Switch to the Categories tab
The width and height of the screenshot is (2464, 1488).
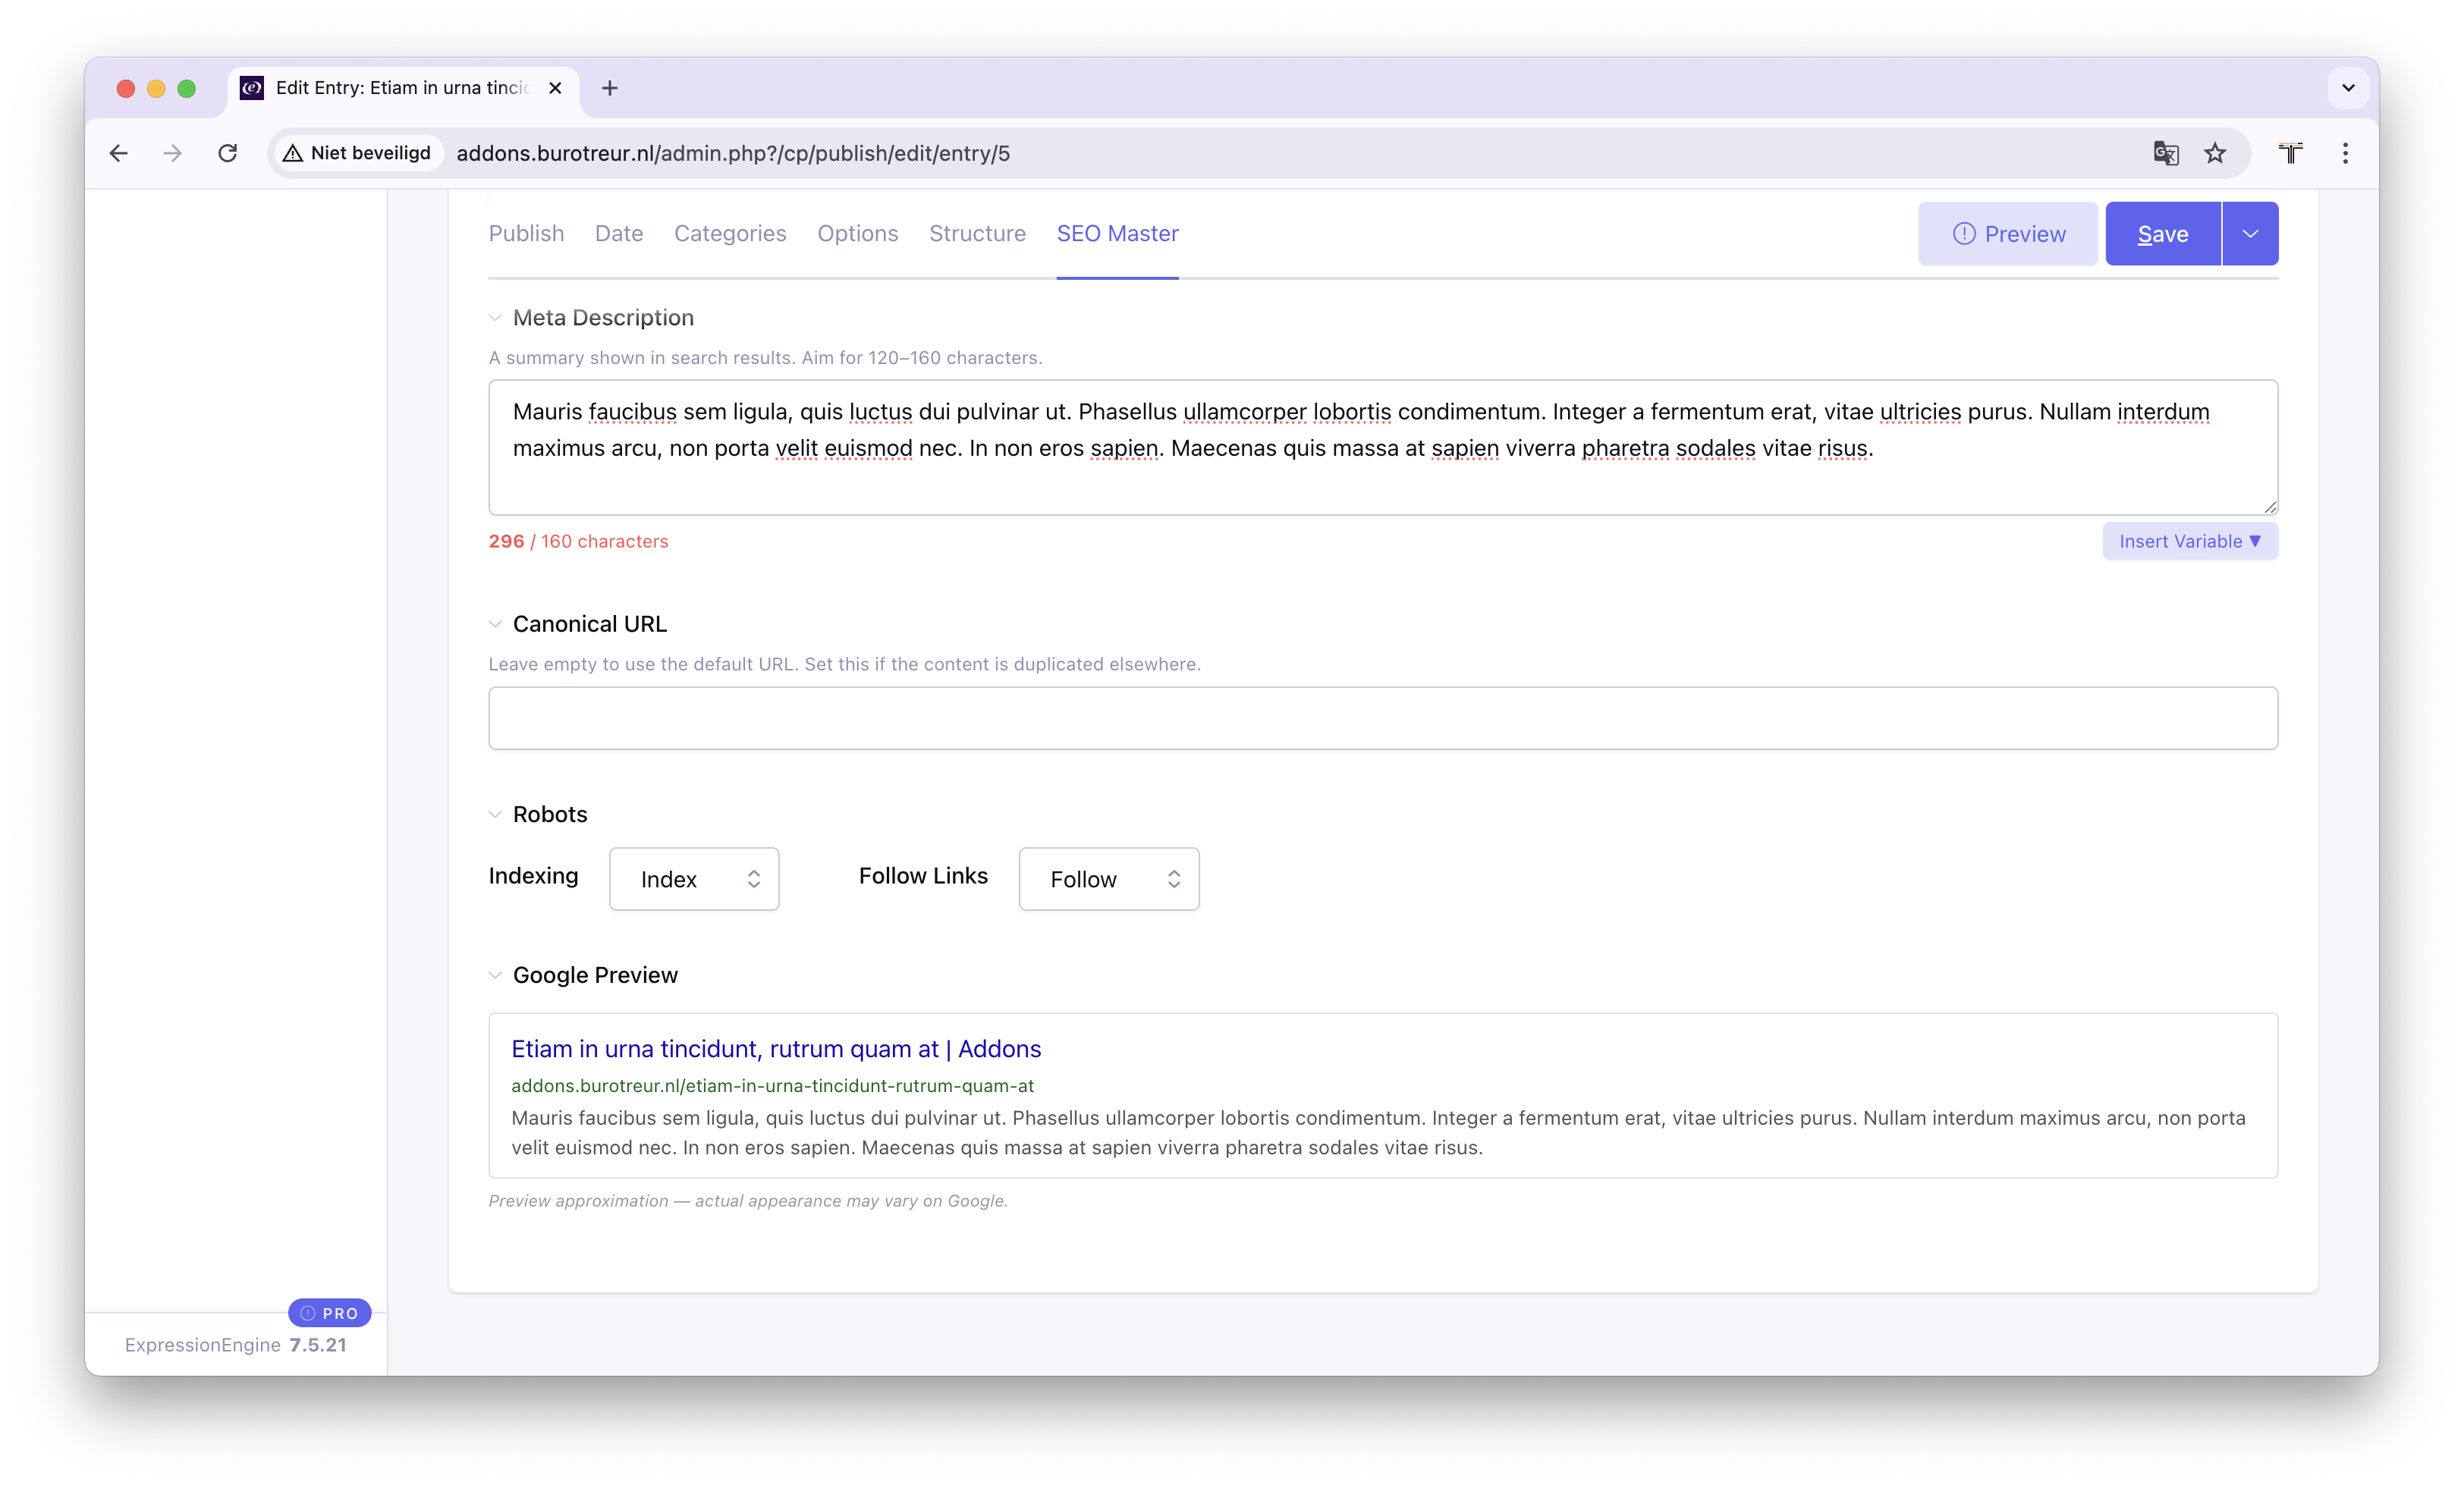730,233
